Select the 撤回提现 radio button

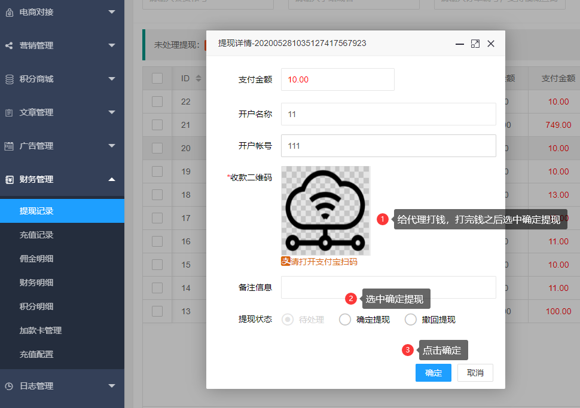(411, 320)
